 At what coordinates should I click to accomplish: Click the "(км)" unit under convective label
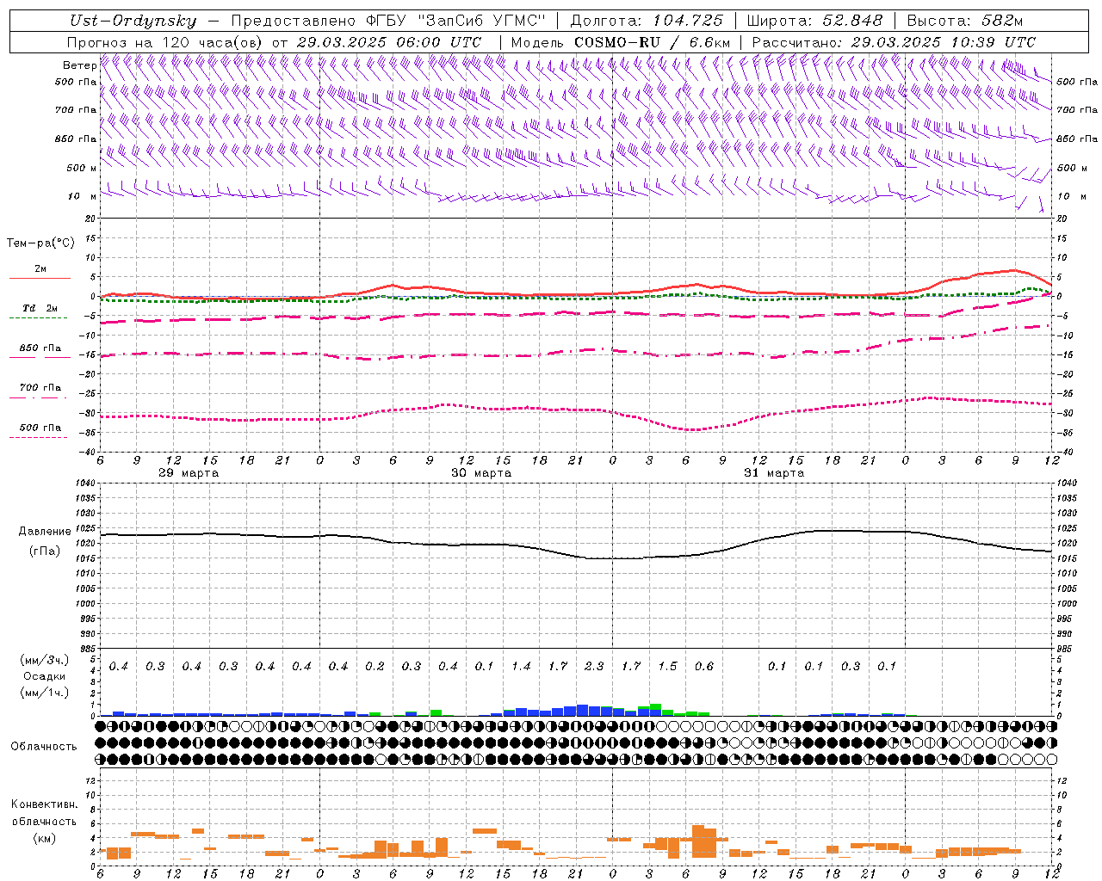click(x=45, y=838)
